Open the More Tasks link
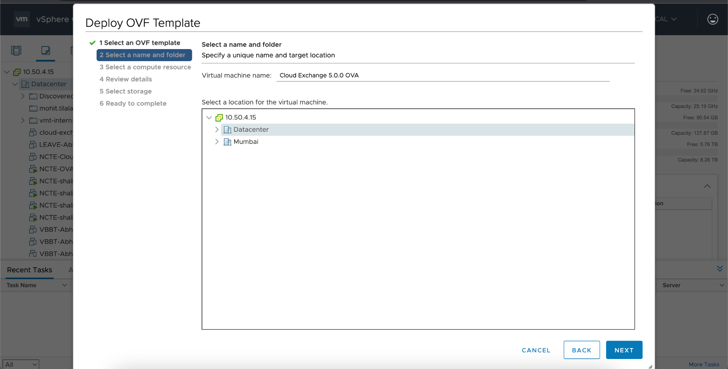728x369 pixels. (x=704, y=364)
